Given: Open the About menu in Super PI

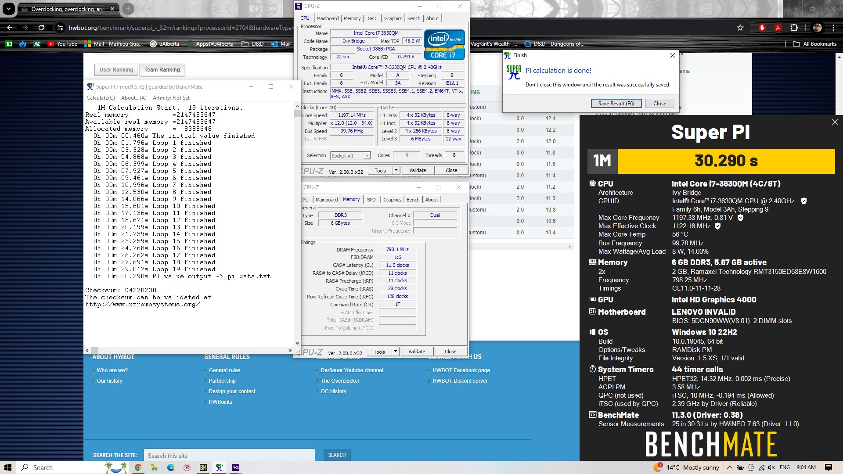Looking at the screenshot, I should coord(133,98).
